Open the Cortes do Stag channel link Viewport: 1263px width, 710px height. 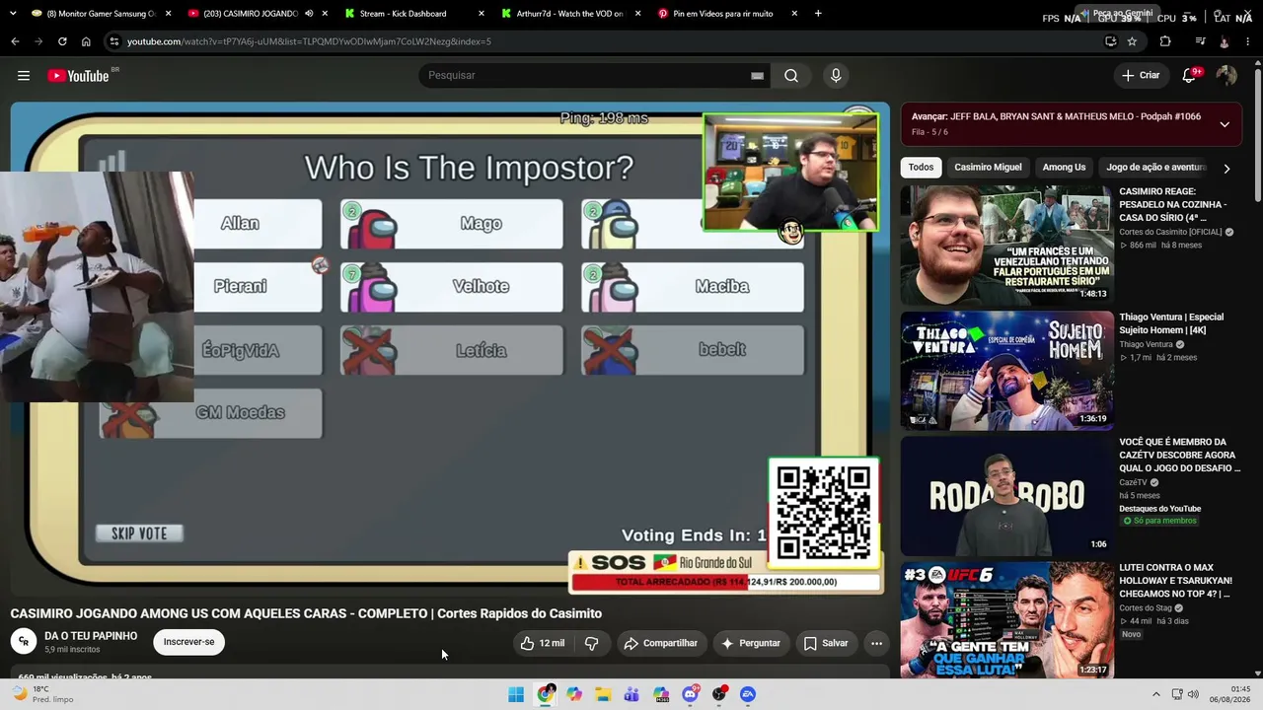1151,608
